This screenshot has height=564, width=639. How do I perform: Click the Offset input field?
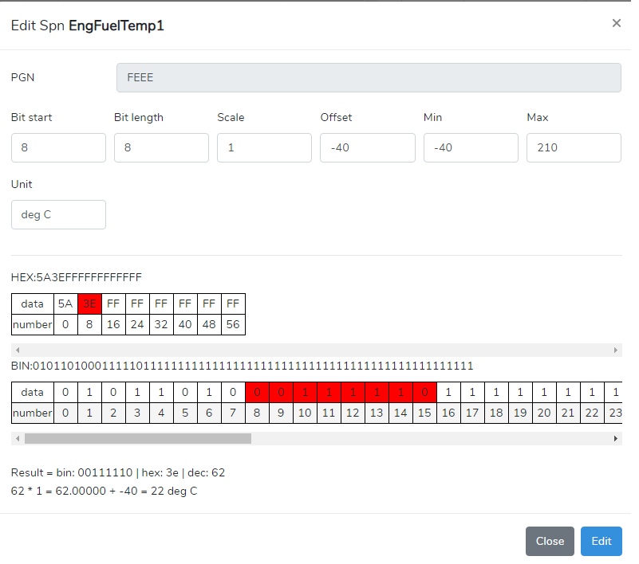(367, 148)
